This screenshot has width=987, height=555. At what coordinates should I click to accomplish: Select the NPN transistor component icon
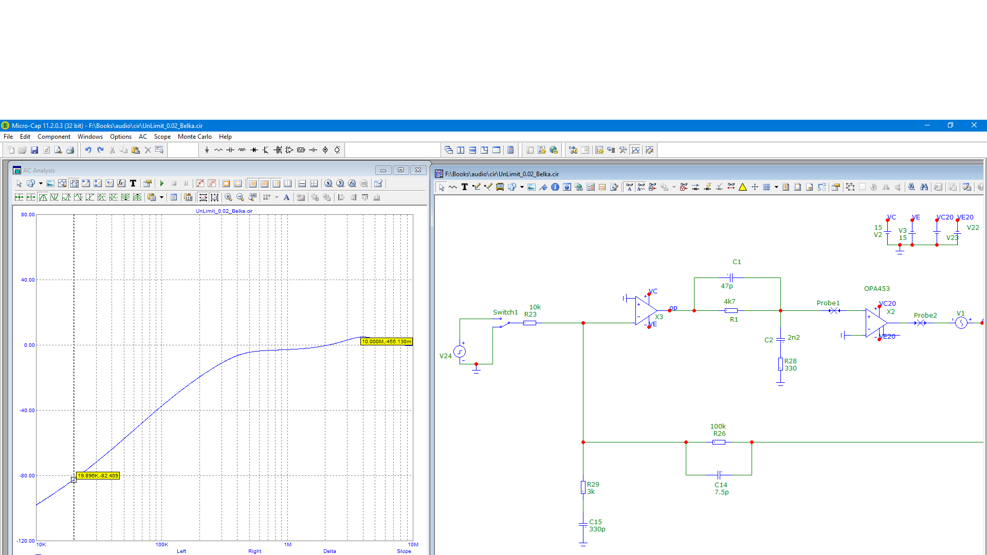pyautogui.click(x=266, y=150)
